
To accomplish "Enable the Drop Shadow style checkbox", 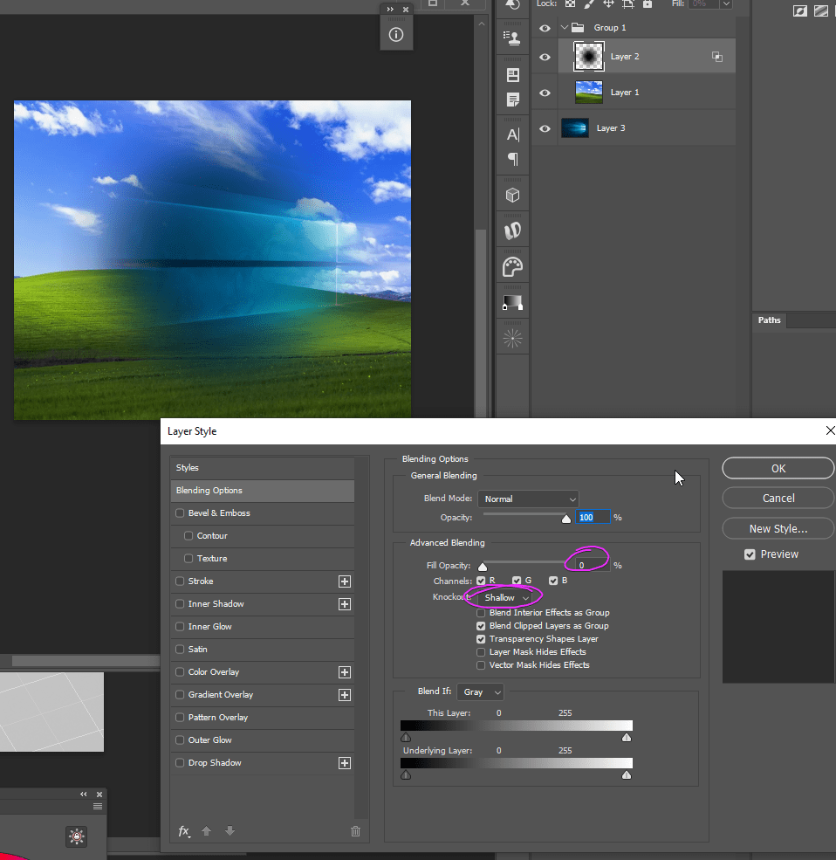I will tap(178, 762).
